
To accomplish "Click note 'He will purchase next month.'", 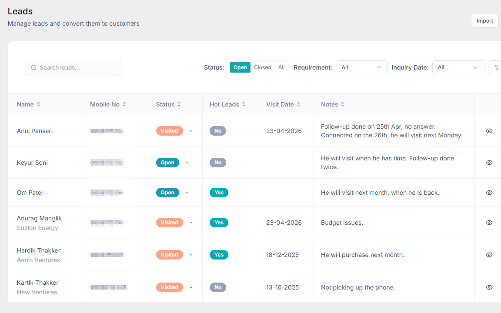I will (x=363, y=255).
